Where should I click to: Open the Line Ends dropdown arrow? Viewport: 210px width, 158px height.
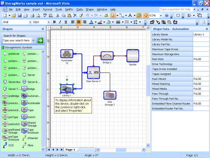click(140, 22)
